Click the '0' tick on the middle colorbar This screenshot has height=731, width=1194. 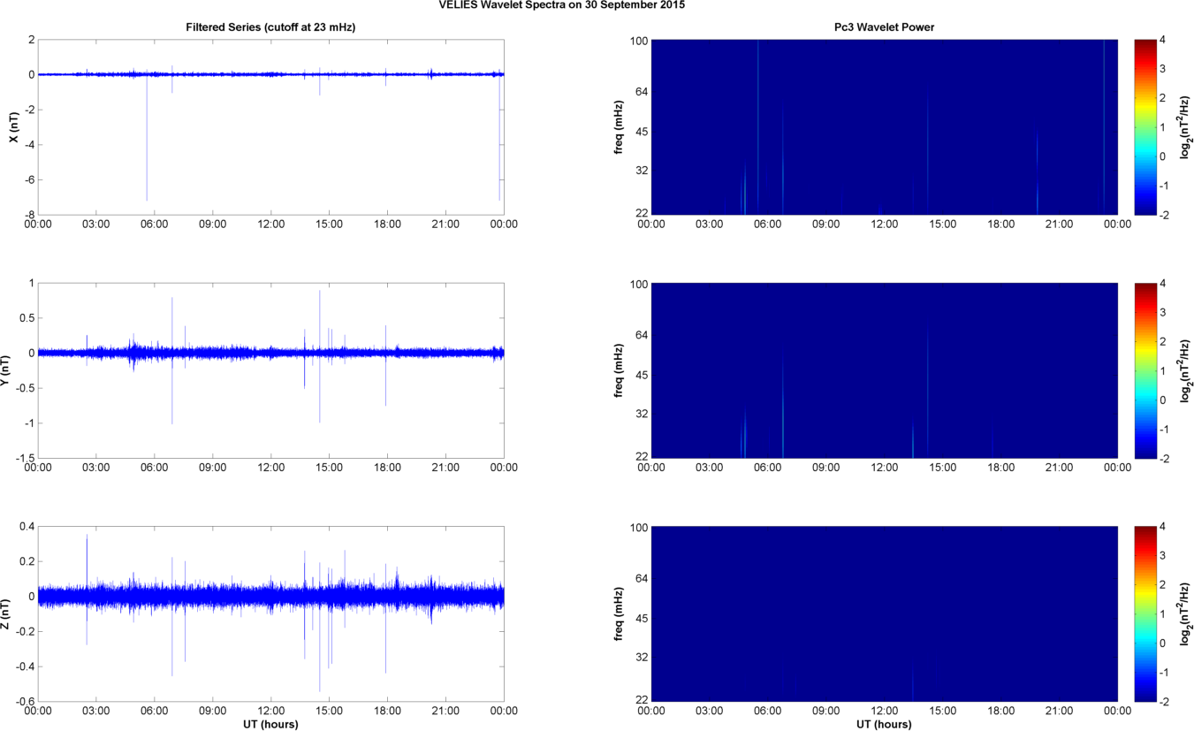pos(1164,400)
